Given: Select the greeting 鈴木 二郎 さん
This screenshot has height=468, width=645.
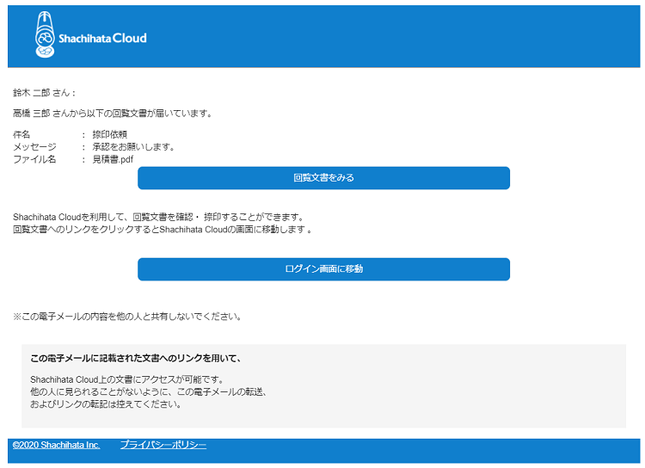Looking at the screenshot, I should click(44, 93).
